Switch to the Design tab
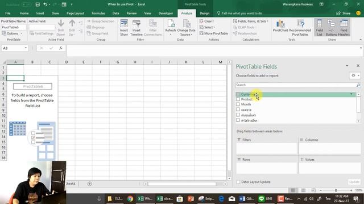 point(205,13)
